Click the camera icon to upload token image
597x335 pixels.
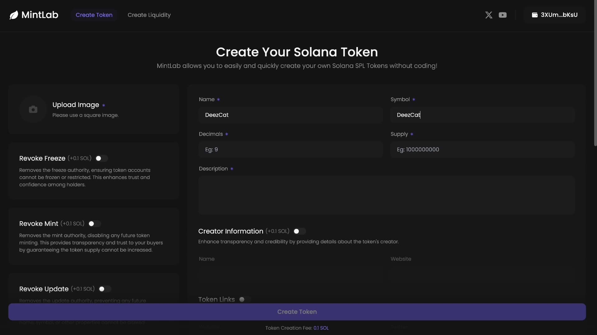pos(33,109)
